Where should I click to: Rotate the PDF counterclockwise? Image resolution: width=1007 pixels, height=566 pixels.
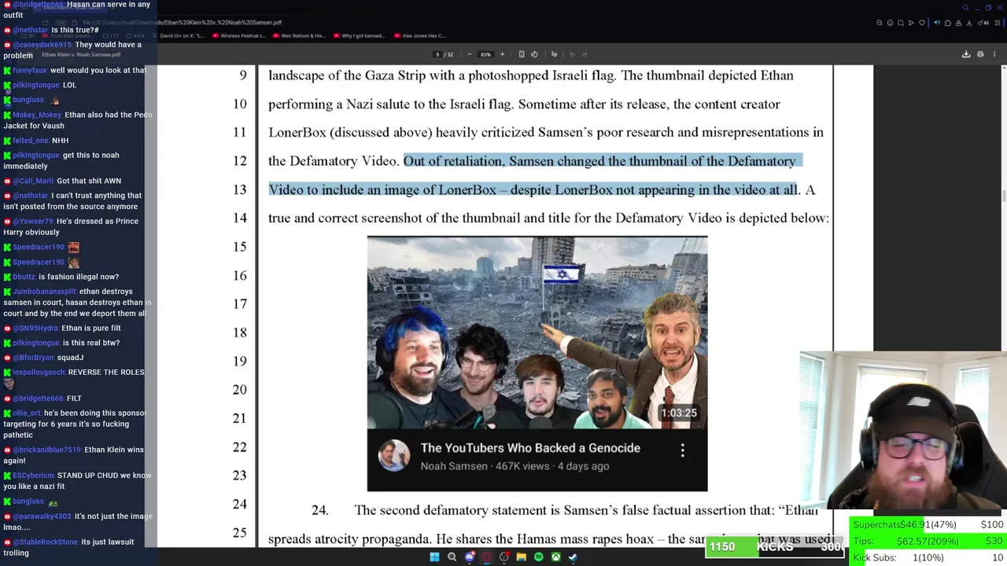coord(534,54)
